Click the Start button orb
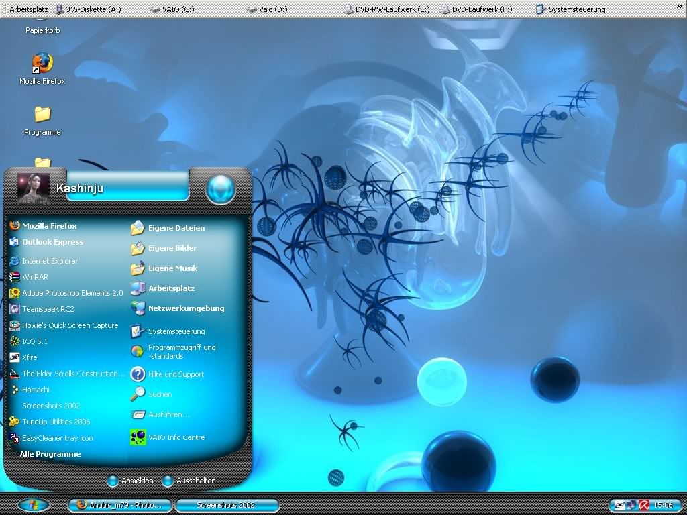The height and width of the screenshot is (515, 687). (34, 505)
